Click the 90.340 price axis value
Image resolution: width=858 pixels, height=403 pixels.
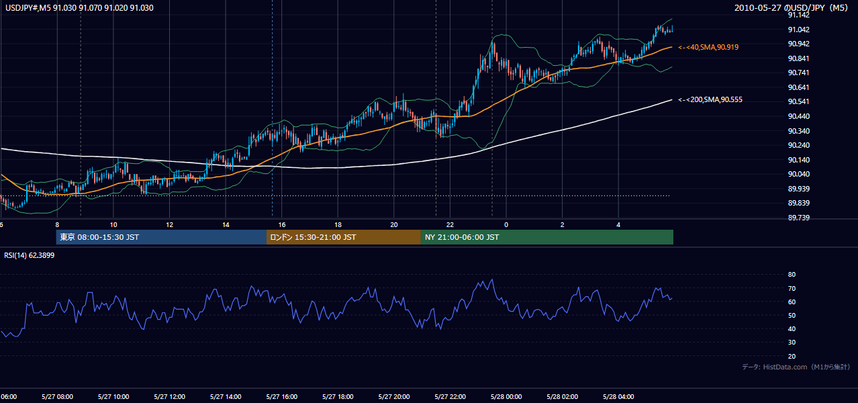[x=798, y=131]
